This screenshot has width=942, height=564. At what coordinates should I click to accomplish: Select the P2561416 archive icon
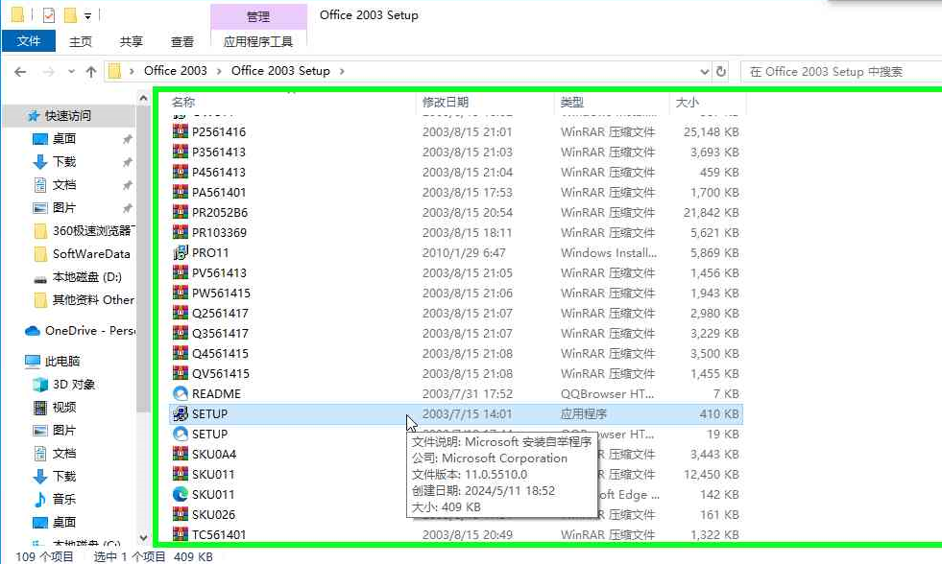pos(181,131)
